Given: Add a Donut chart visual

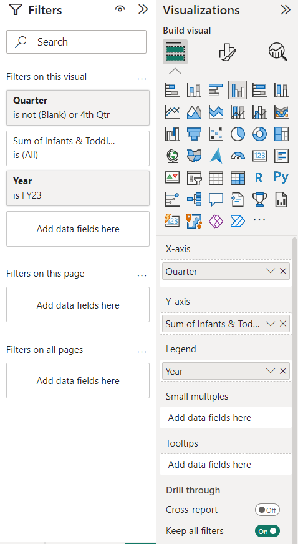Looking at the screenshot, I should [x=259, y=134].
